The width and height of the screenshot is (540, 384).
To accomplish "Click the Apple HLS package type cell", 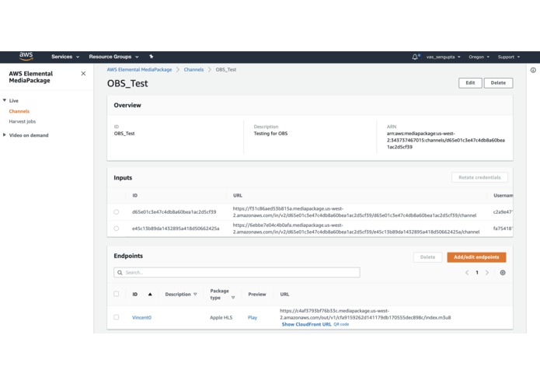I will tap(221, 317).
